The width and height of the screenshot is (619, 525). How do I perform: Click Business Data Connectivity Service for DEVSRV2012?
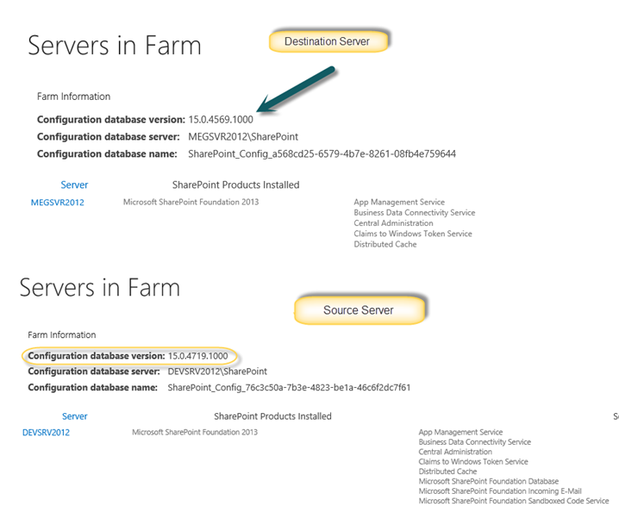[474, 442]
